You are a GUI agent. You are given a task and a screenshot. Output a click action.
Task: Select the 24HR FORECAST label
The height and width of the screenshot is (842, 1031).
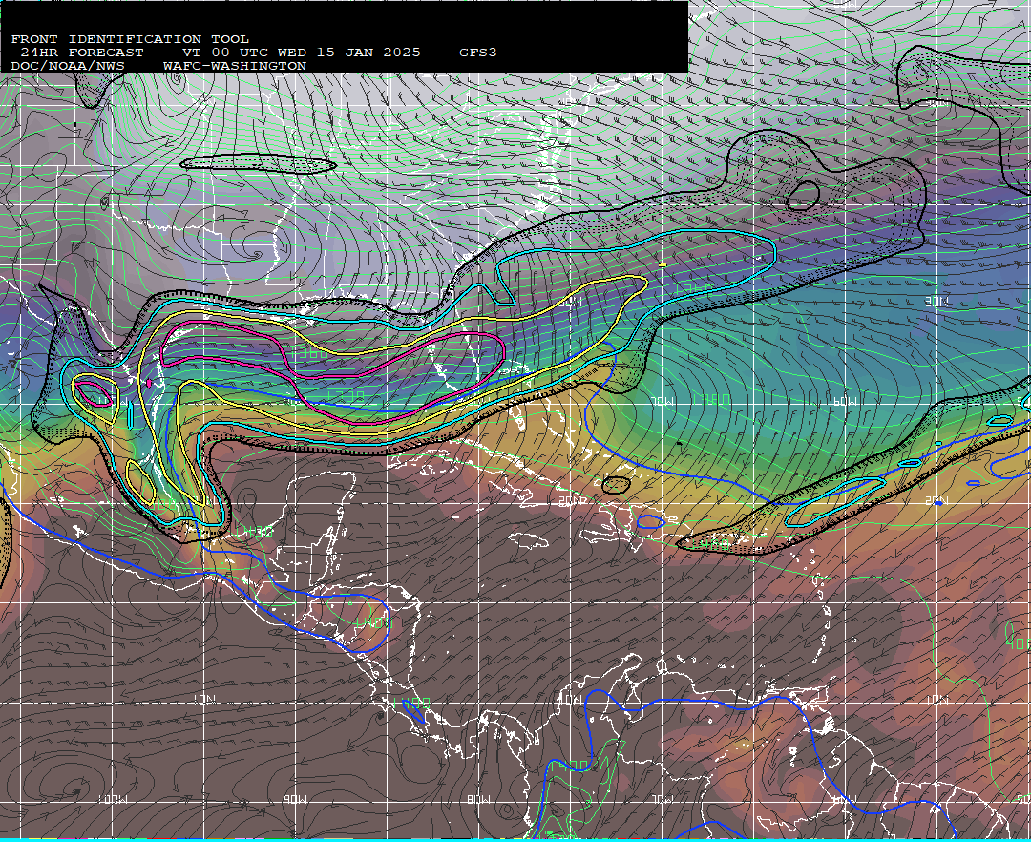tap(81, 53)
